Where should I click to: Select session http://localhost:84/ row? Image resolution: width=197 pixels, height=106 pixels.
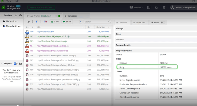[x=68, y=32]
